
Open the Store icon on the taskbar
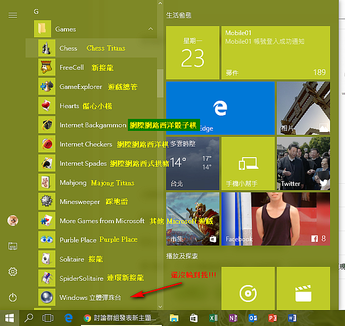pyautogui.click(x=194, y=318)
